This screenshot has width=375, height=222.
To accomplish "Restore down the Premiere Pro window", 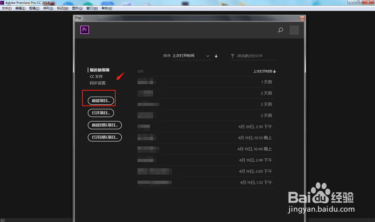I will click(358, 2).
